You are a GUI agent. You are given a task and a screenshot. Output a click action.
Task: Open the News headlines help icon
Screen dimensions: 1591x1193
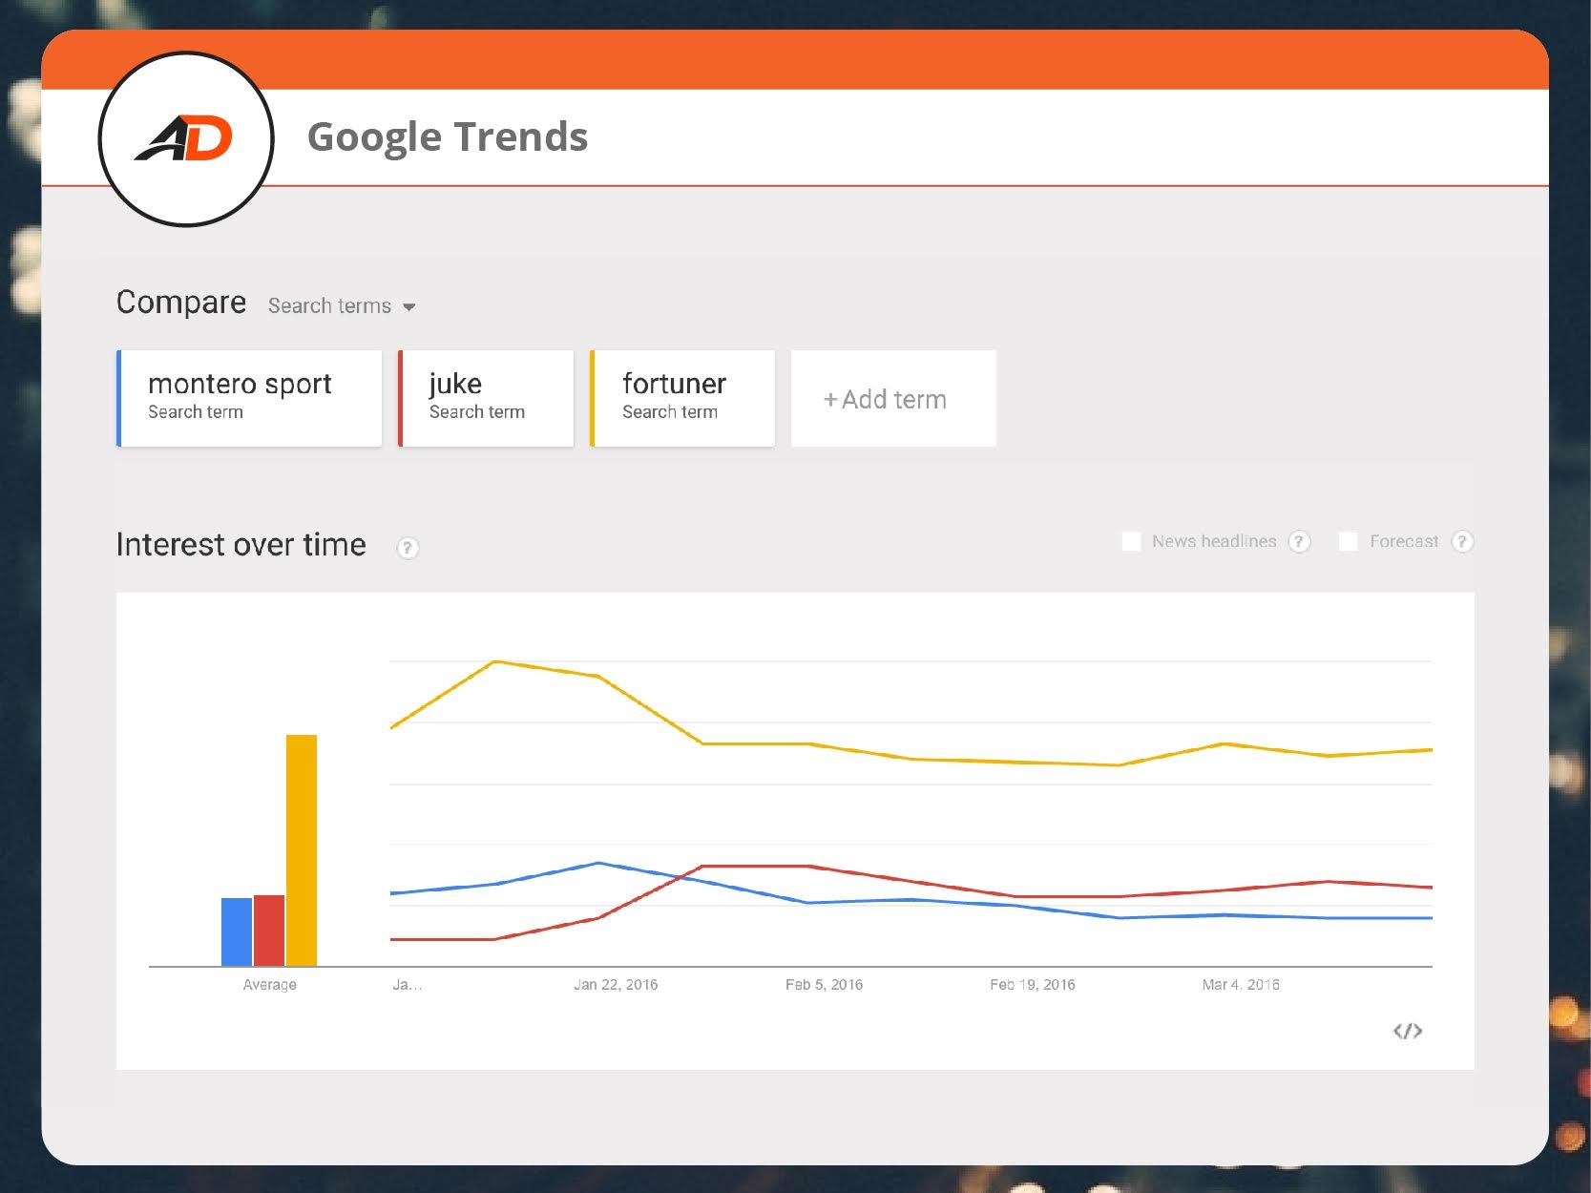tap(1299, 541)
